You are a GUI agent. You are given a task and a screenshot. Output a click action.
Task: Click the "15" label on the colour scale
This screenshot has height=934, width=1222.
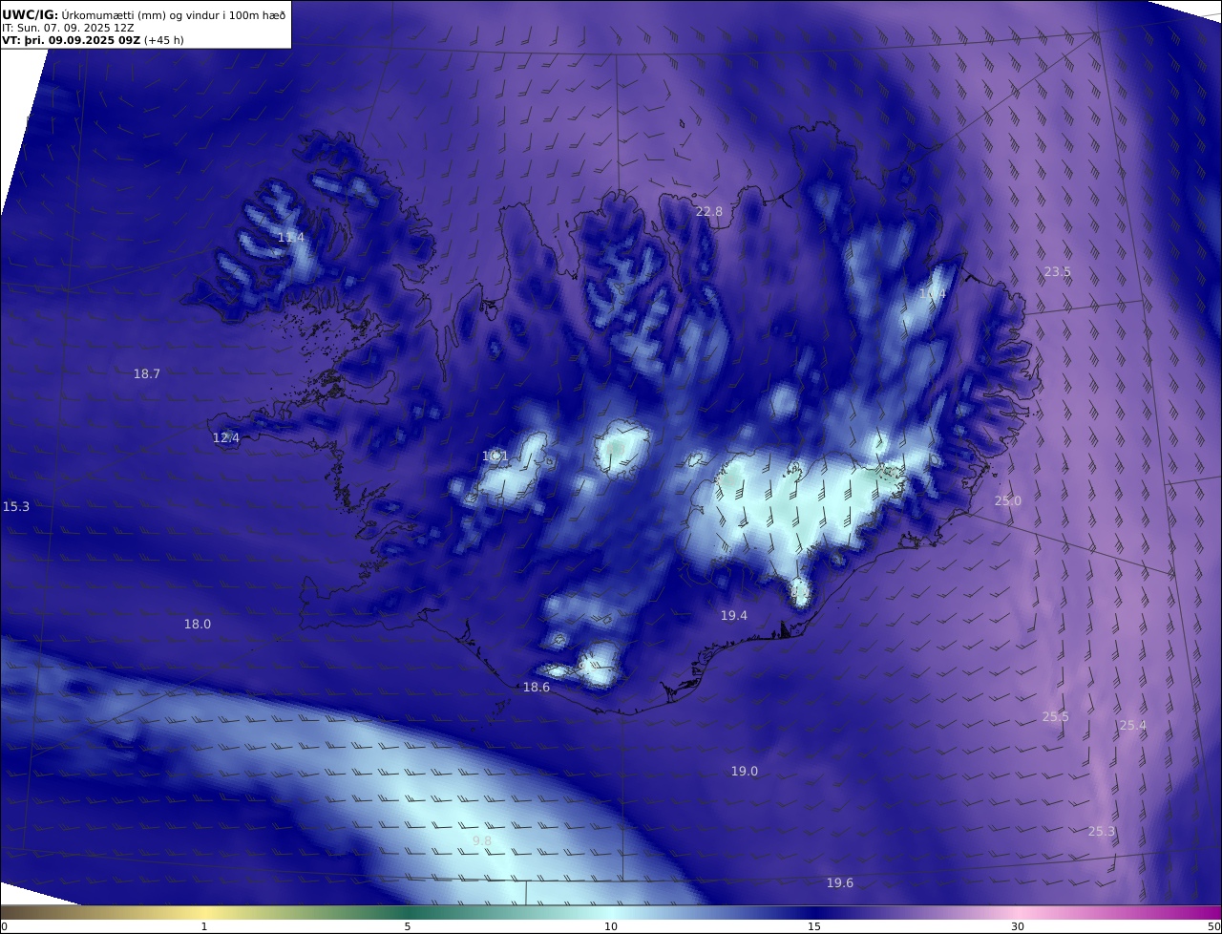click(x=814, y=926)
